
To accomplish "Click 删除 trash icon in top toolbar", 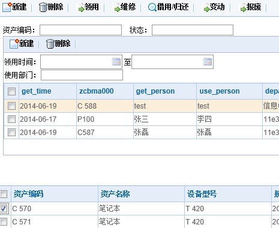I will pyautogui.click(x=43, y=7).
